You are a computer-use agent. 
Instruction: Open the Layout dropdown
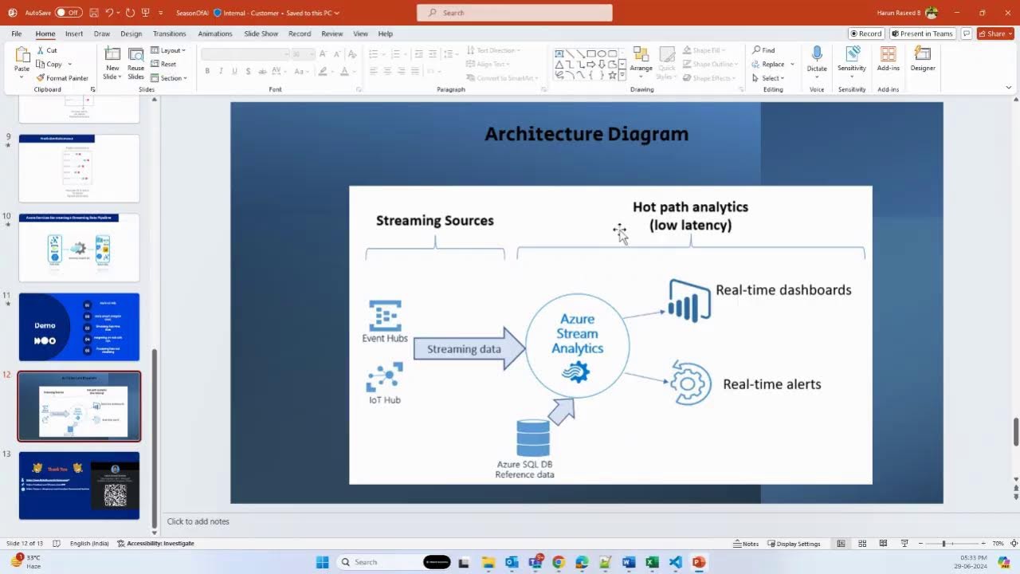point(168,50)
